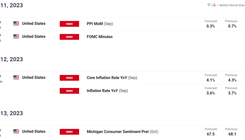Screen dimensions: 245x140
Task: Open the FOMC Minutes event
Action: pyautogui.click(x=100, y=37)
